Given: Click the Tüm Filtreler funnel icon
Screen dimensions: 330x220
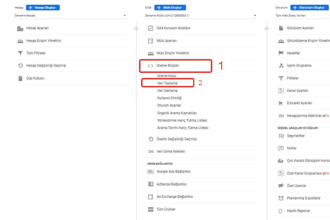Looking at the screenshot, I should point(20,53).
